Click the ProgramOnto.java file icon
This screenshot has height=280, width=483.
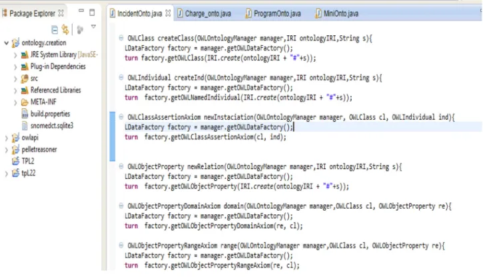pyautogui.click(x=248, y=13)
